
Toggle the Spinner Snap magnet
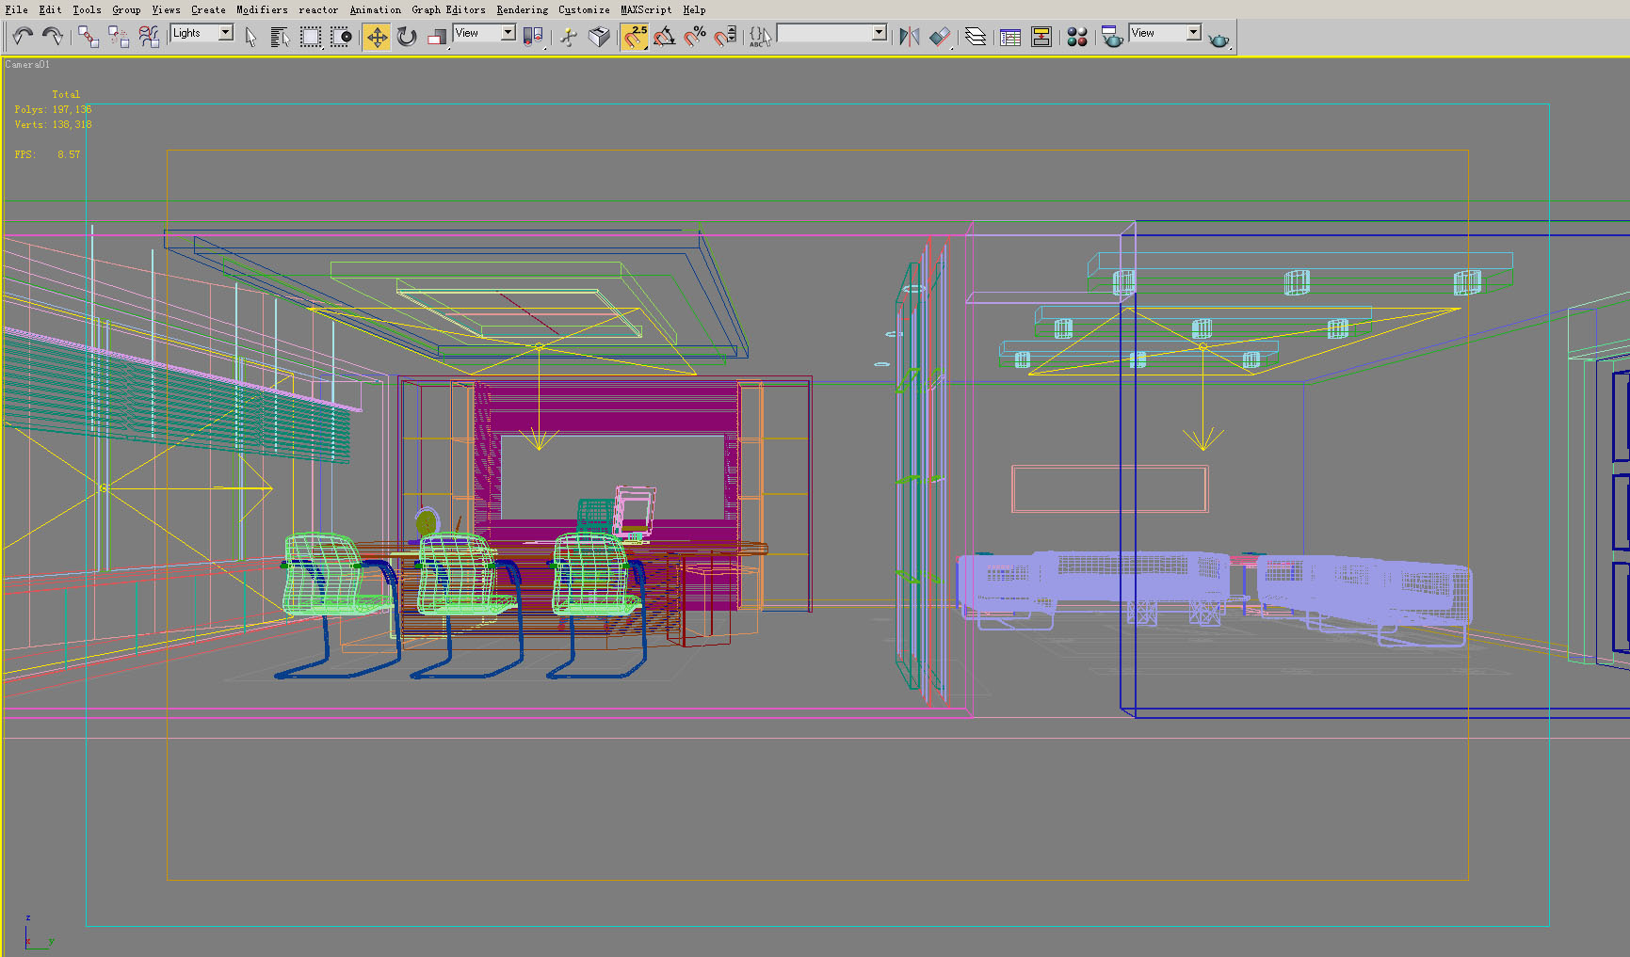[x=725, y=37]
